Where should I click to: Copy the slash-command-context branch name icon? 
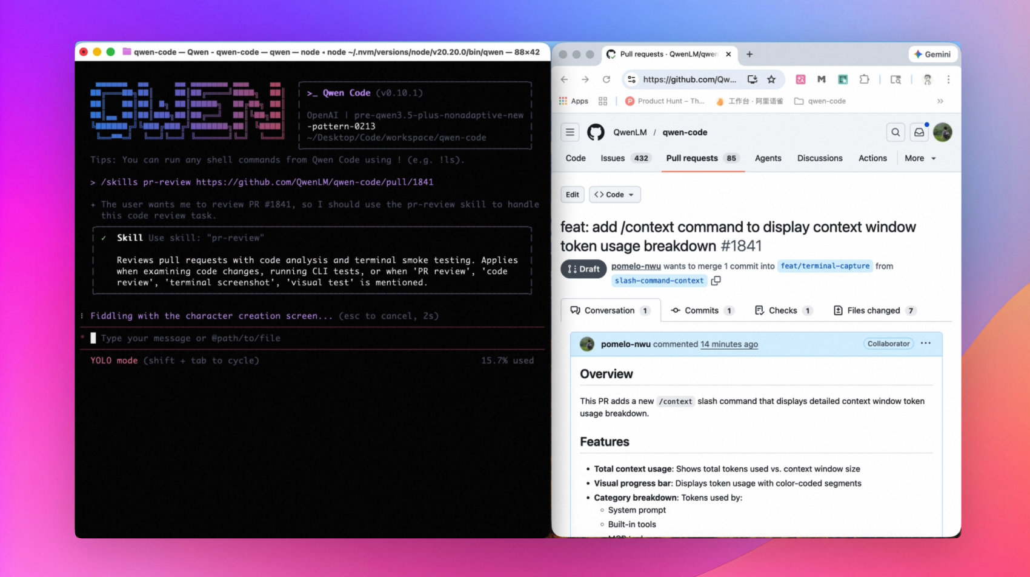click(x=716, y=281)
